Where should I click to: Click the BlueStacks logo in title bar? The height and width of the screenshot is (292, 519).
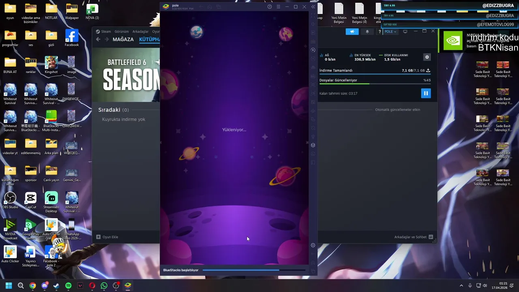tap(165, 6)
